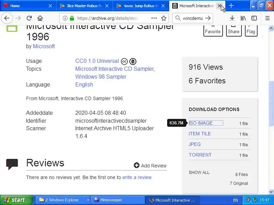Download the JPEG file
274x205 pixels.
pyautogui.click(x=195, y=144)
